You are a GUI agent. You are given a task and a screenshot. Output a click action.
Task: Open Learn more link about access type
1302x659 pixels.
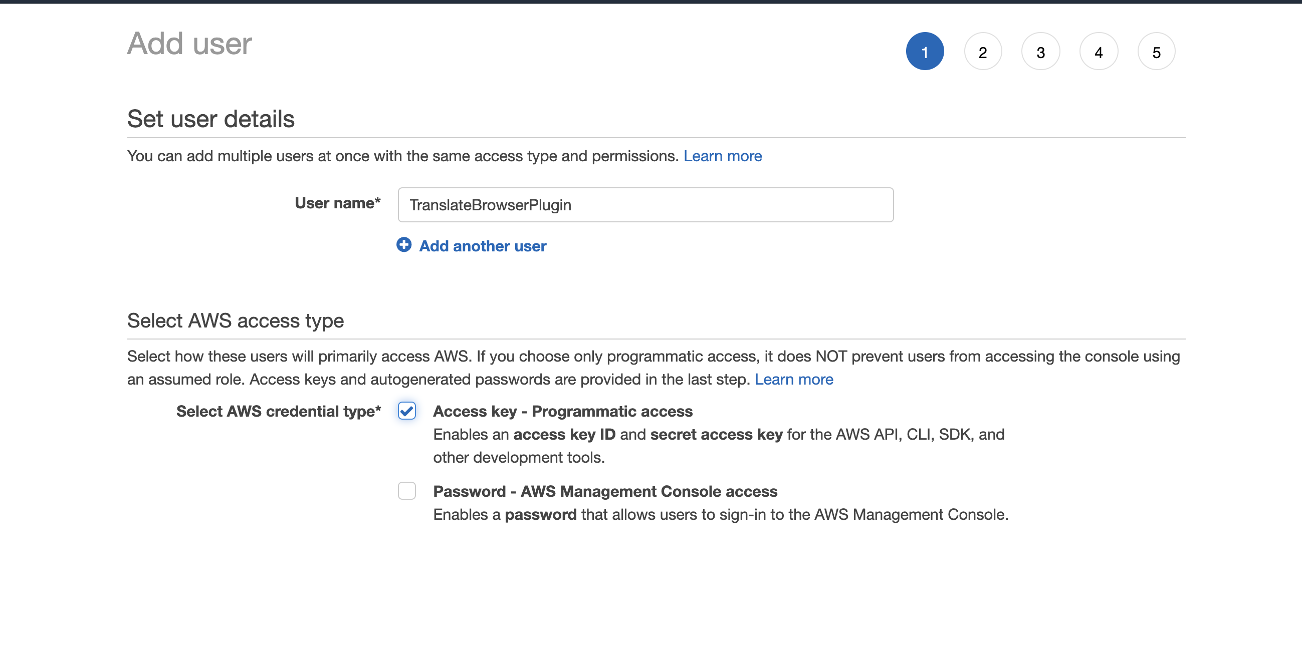pyautogui.click(x=793, y=379)
